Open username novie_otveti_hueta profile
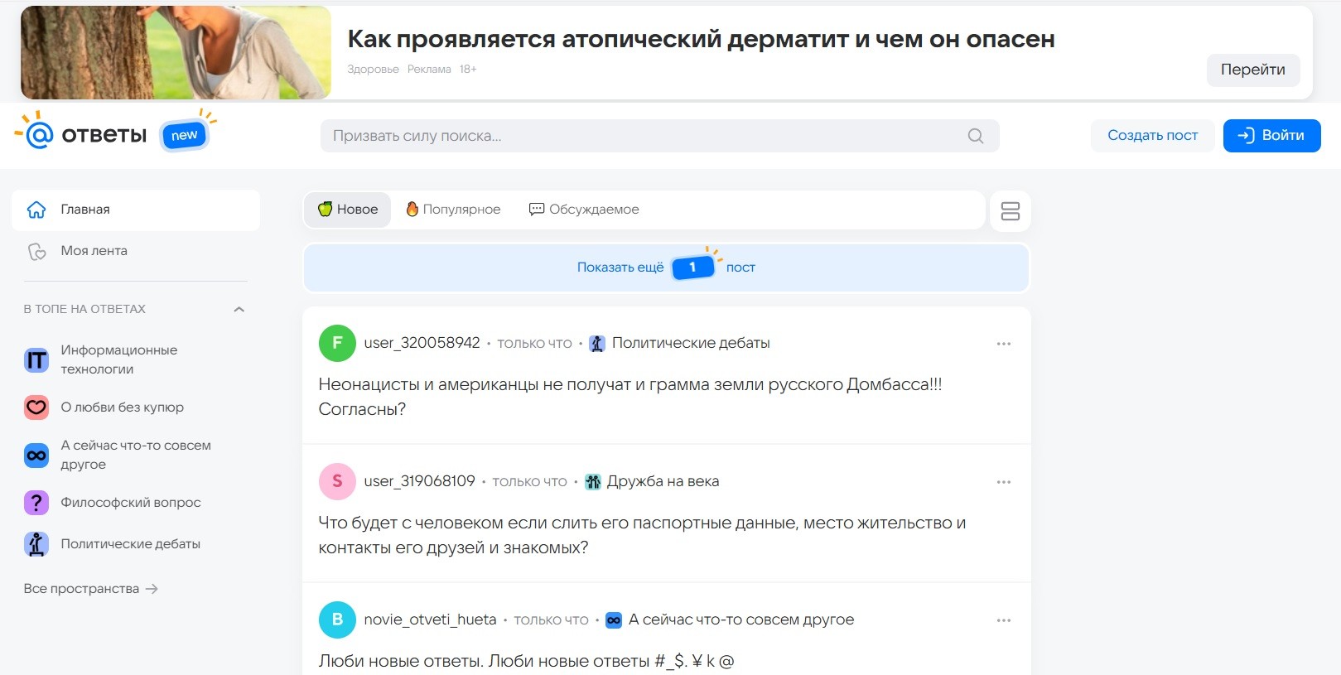This screenshot has height=675, width=1341. [430, 620]
